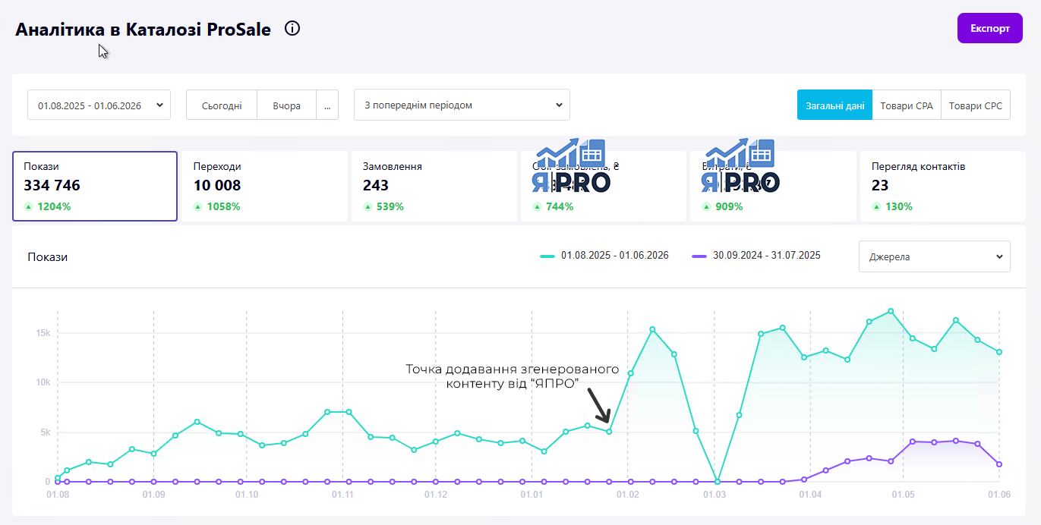Click the teal data point at 01.03 on chart
The height and width of the screenshot is (525, 1041).
(x=718, y=482)
